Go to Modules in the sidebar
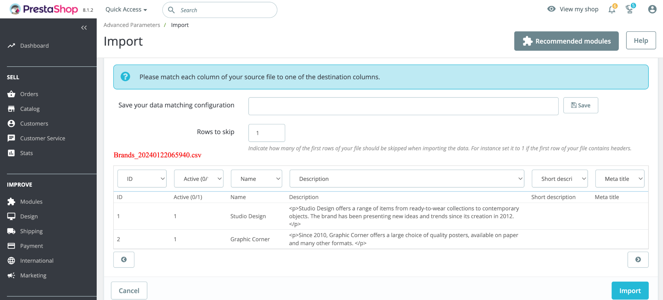Viewport: 663px width, 300px height. pyautogui.click(x=31, y=201)
